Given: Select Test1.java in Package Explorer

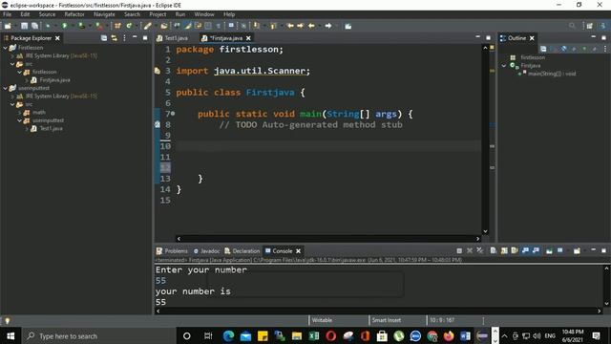Looking at the screenshot, I should [x=51, y=128].
